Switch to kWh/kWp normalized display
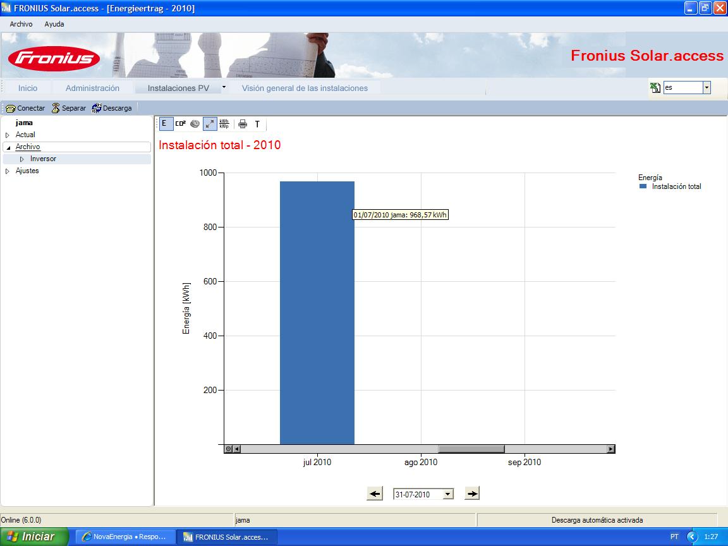 click(224, 124)
